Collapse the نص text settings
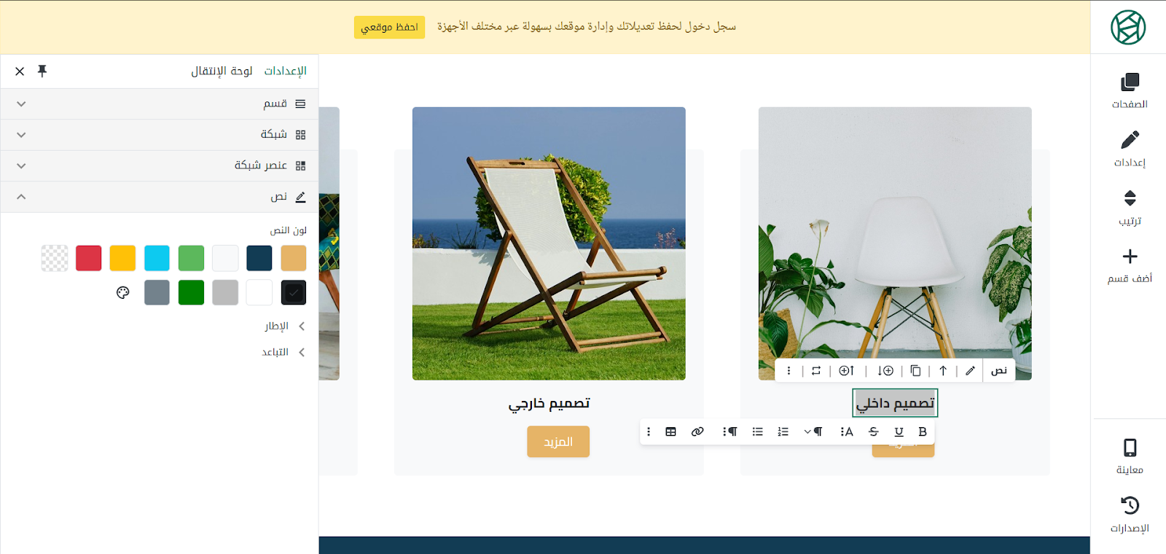 point(160,197)
